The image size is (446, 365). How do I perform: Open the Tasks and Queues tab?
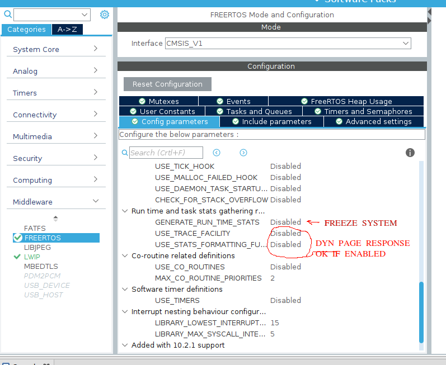tap(254, 111)
